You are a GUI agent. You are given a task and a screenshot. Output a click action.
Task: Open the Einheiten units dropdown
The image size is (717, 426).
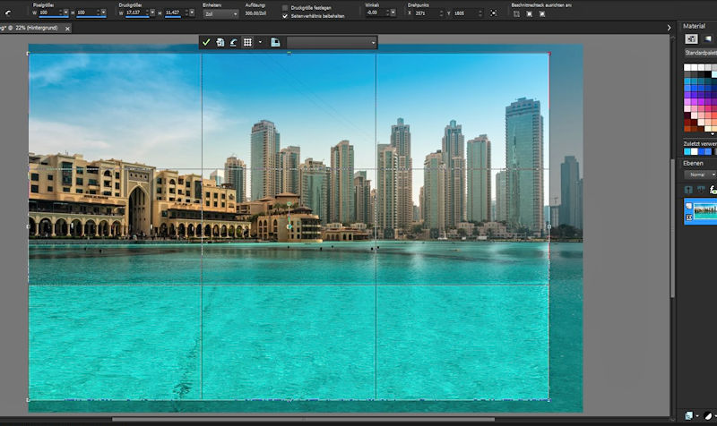(x=220, y=14)
